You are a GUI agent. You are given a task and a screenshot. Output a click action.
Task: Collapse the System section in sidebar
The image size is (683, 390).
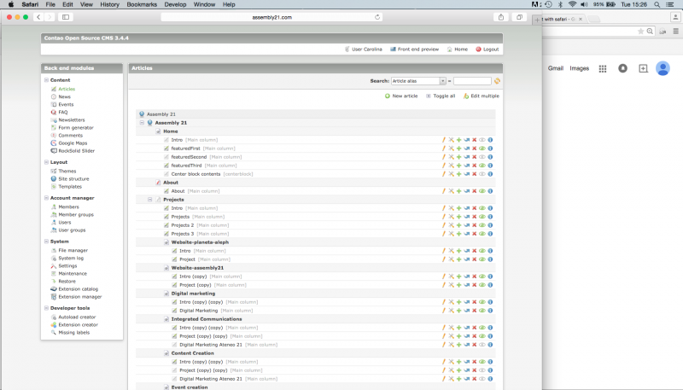(46, 242)
